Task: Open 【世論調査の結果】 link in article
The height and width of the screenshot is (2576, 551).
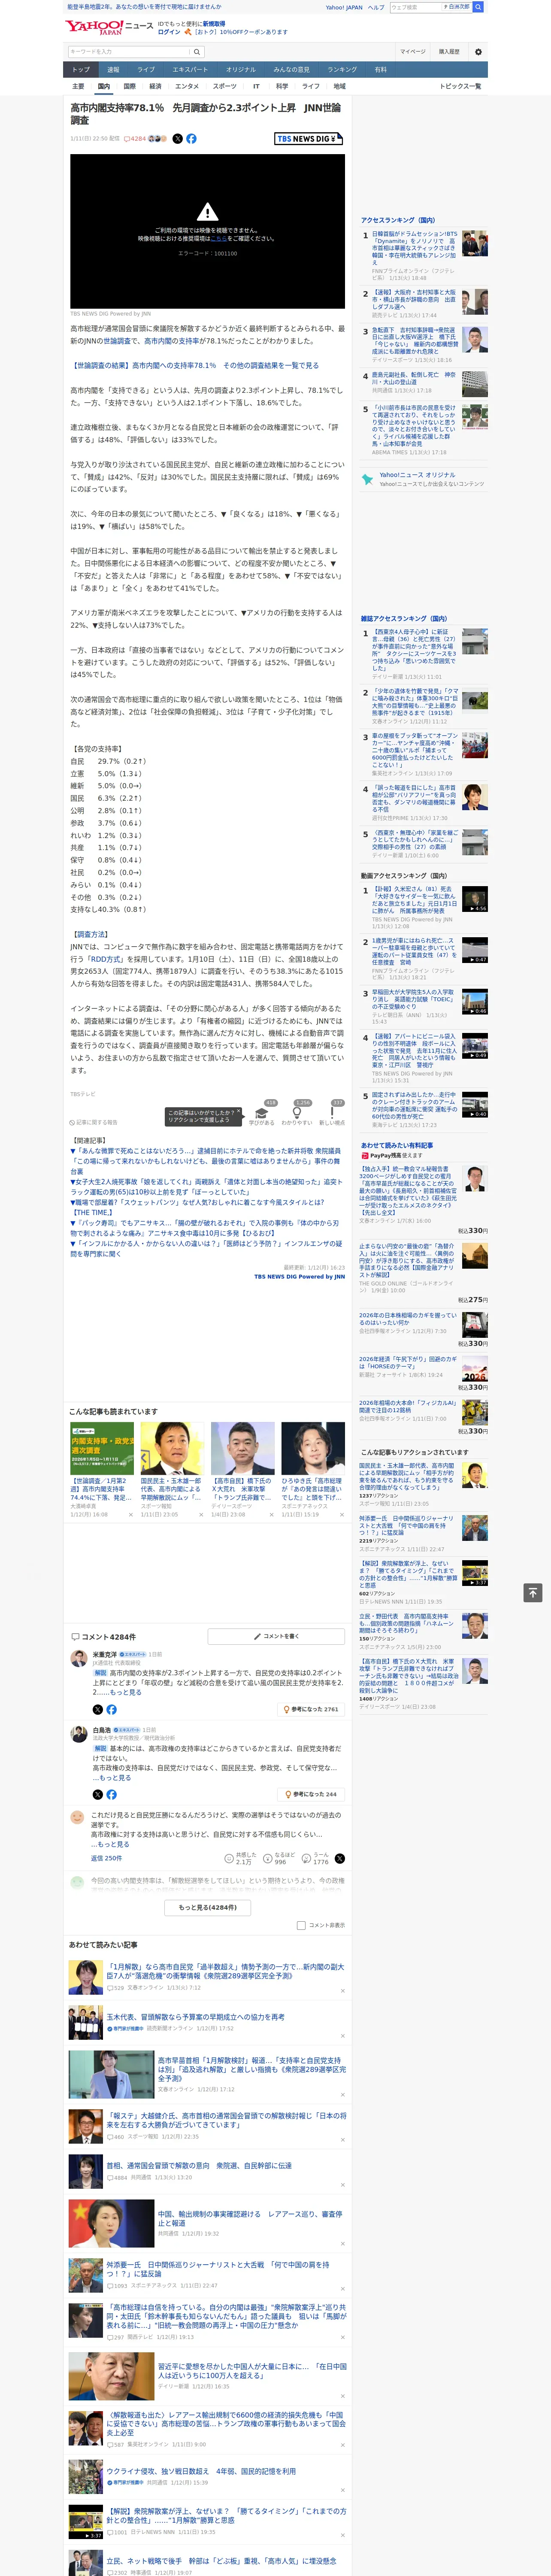Action: 194,366
